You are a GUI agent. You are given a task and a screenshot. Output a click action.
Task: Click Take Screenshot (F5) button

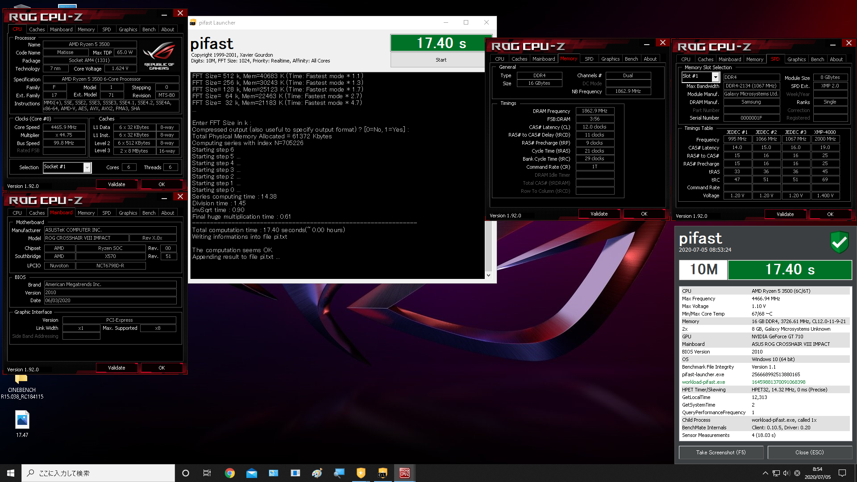(720, 453)
